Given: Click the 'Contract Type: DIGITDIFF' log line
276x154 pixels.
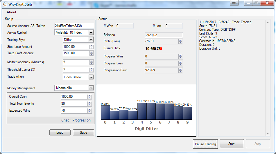Looking at the screenshot, I should 217,30.
